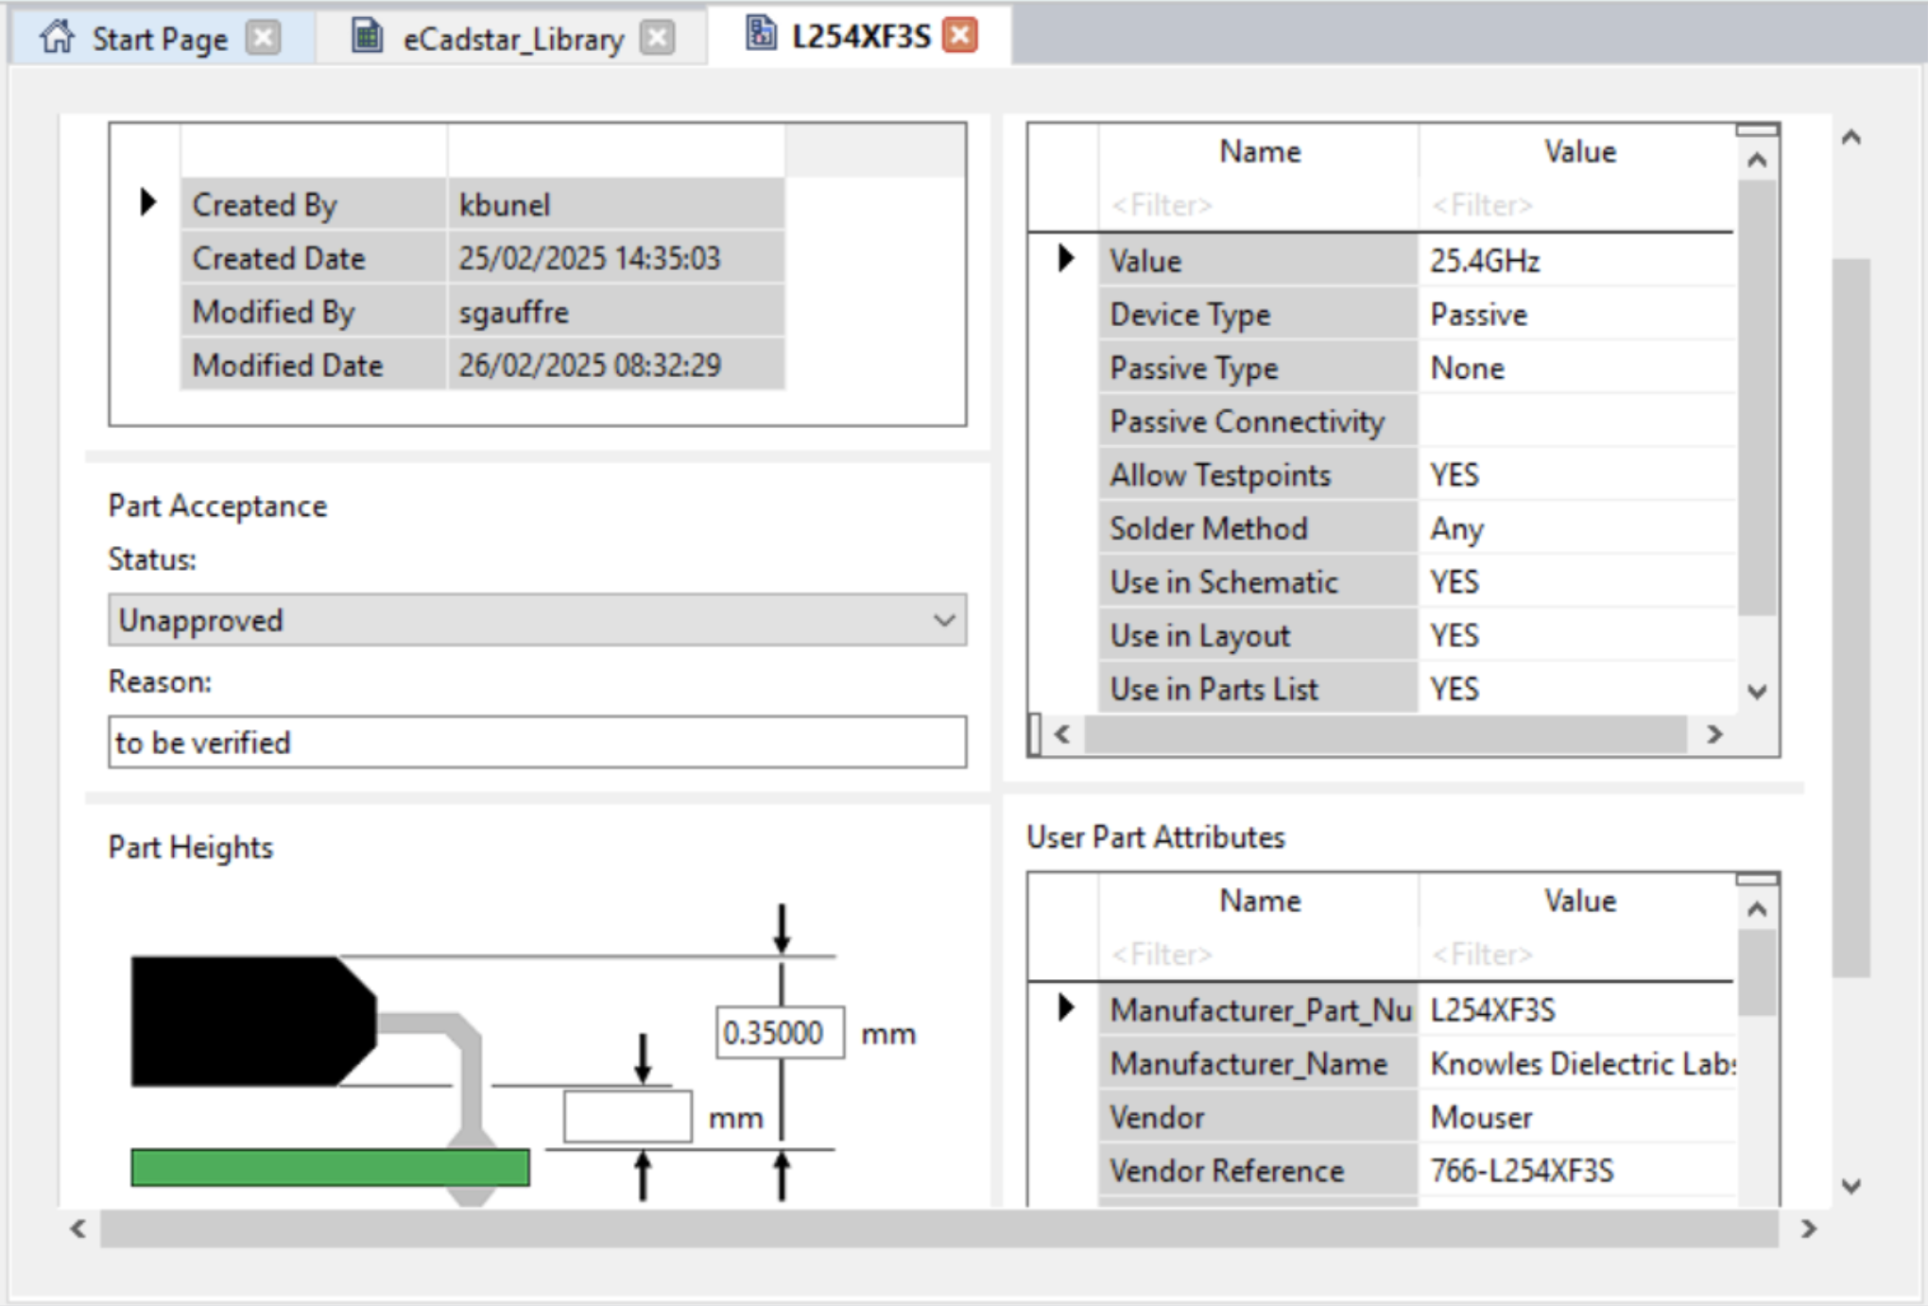The width and height of the screenshot is (1928, 1306).
Task: Select the Manufacturer_Name row value
Action: tap(1576, 1064)
